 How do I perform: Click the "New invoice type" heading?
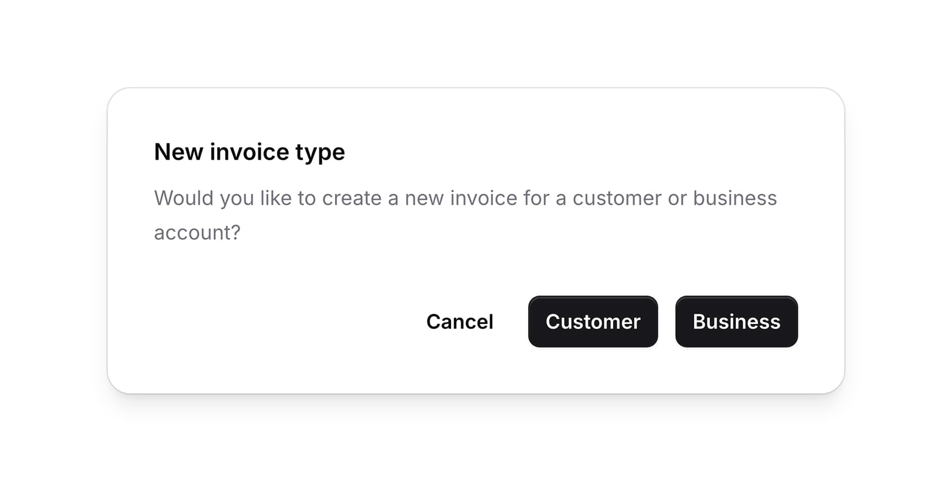click(x=249, y=152)
